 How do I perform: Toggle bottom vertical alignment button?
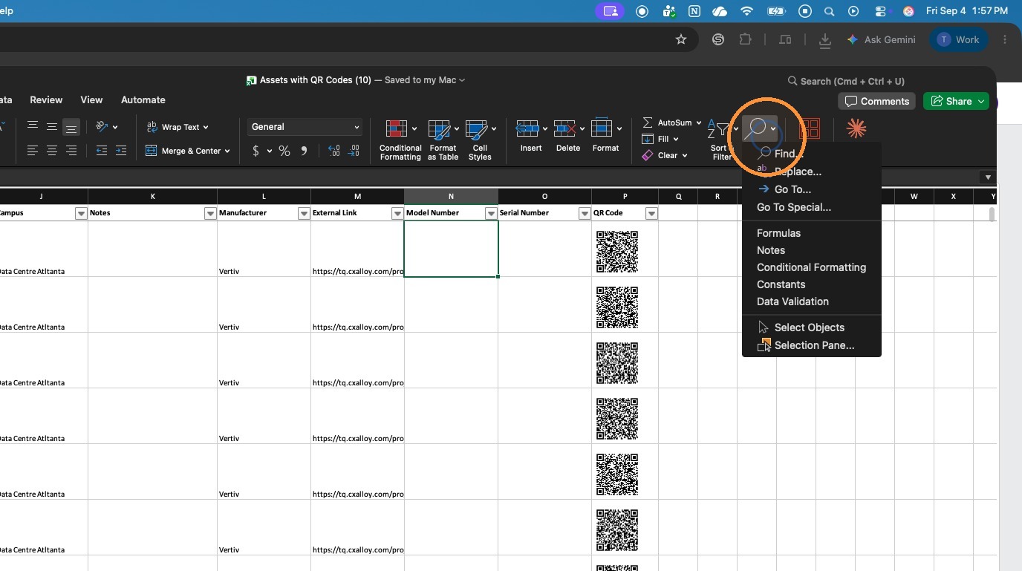click(x=71, y=127)
